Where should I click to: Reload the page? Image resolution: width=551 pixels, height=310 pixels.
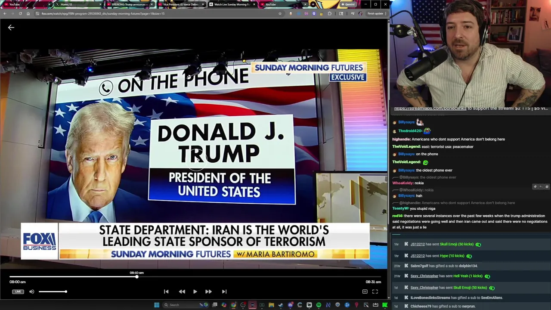click(x=20, y=13)
